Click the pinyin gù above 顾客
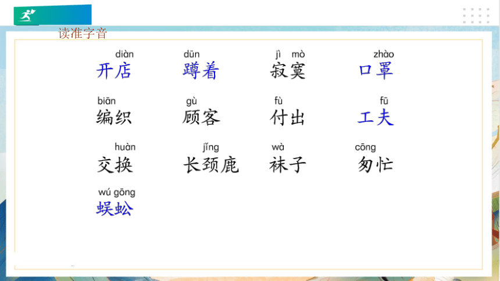 (191, 102)
